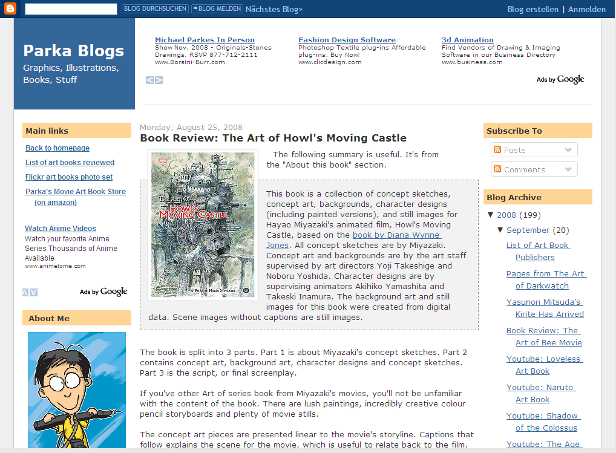
Task: Click the www.business.com ad URL
Action: [472, 62]
